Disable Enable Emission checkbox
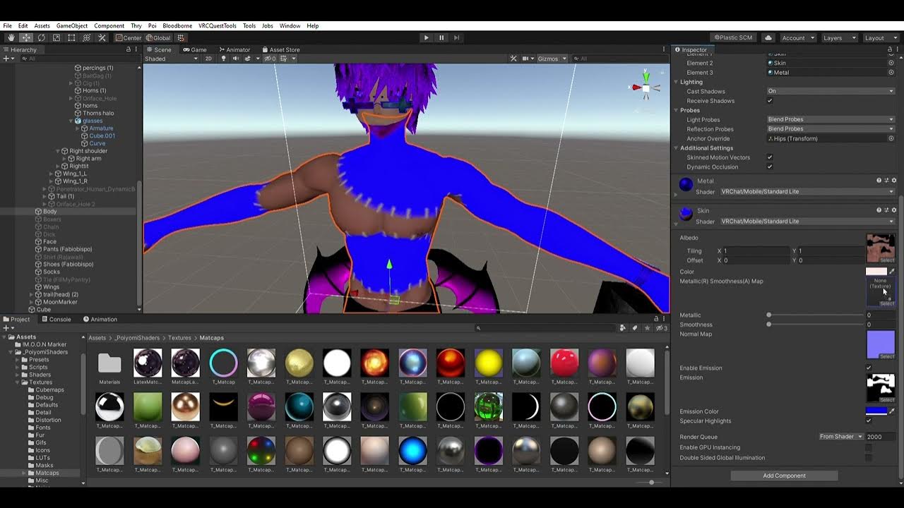 [869, 368]
